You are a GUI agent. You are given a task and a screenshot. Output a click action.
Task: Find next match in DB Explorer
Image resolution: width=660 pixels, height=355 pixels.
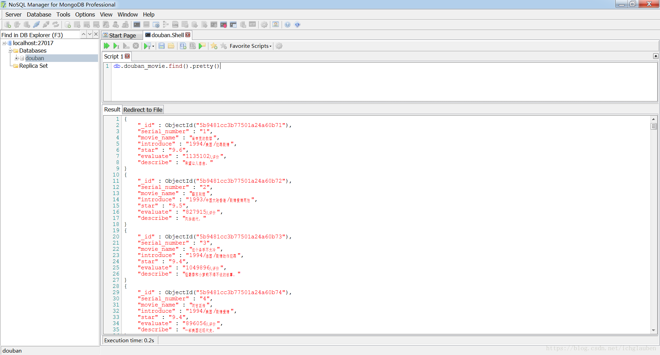tap(90, 34)
